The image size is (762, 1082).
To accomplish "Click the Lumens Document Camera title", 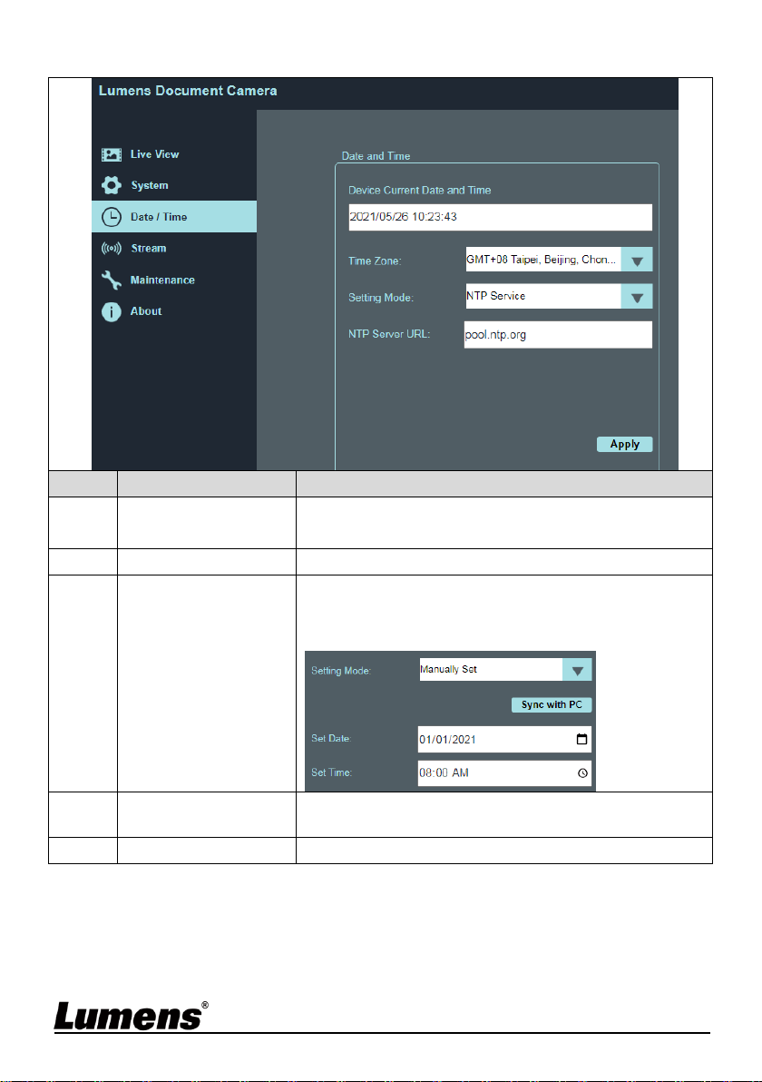I will pyautogui.click(x=188, y=91).
